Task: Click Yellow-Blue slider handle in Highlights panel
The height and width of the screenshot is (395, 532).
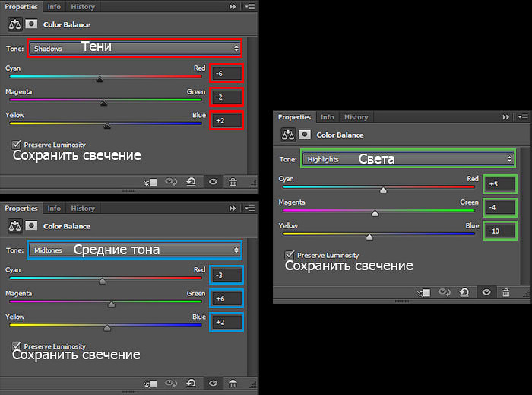Action: 369,237
